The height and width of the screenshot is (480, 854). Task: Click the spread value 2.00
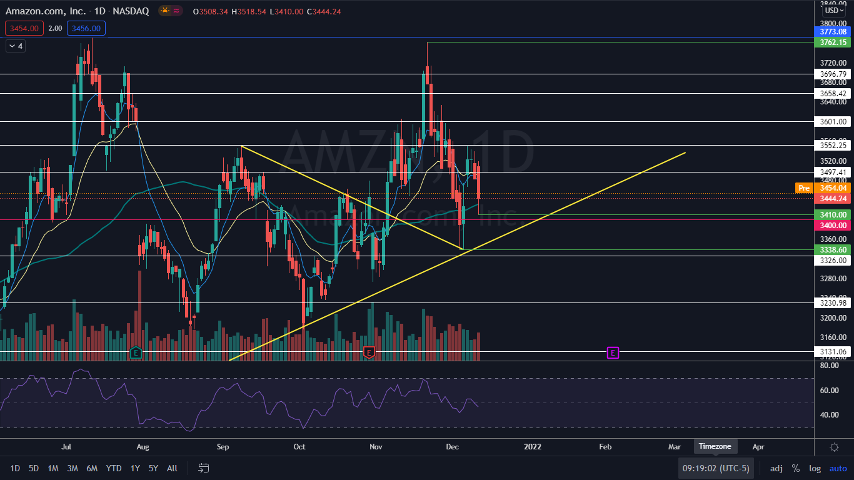pos(56,28)
